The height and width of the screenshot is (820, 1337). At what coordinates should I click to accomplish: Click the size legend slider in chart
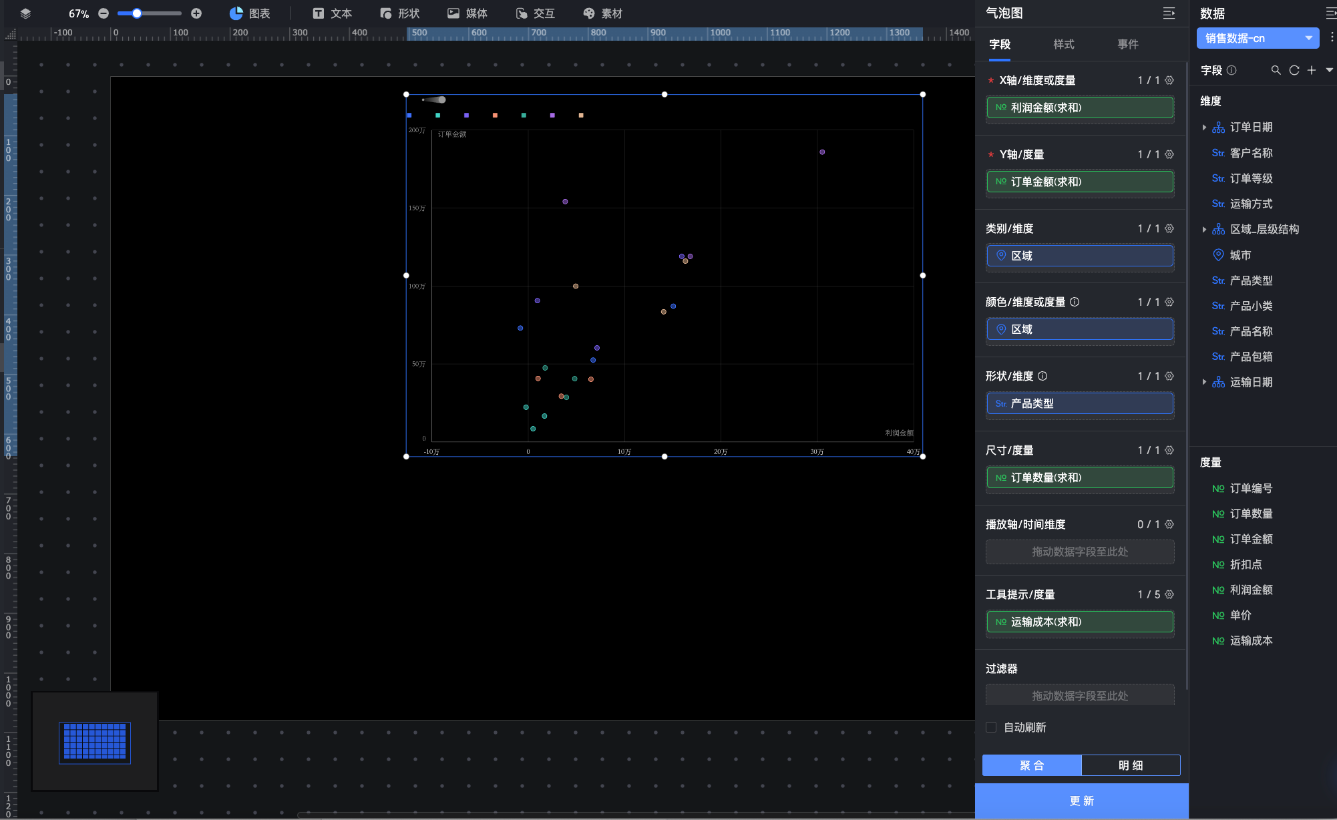[434, 99]
